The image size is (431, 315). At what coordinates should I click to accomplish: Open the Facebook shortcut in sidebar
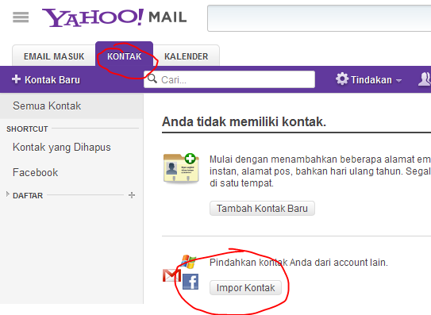point(36,173)
